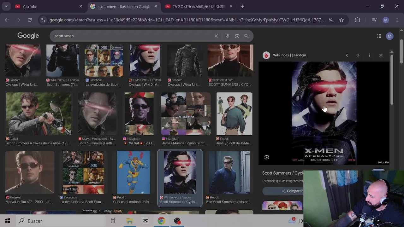
Task: View site information icon in address bar
Action: (43, 20)
